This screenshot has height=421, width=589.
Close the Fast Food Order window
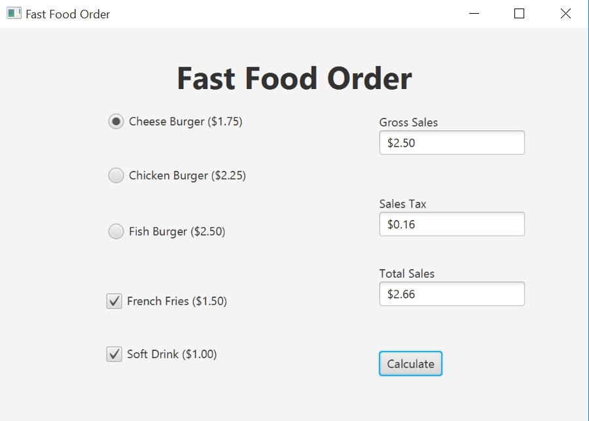(x=565, y=14)
